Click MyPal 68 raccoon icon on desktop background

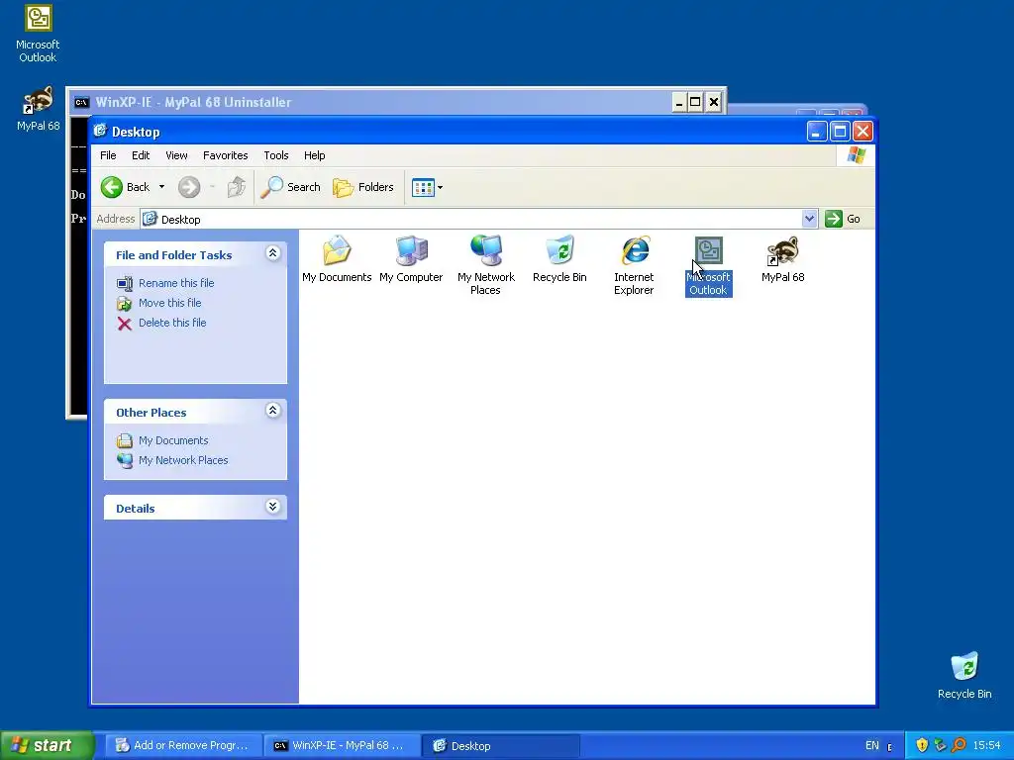tap(39, 100)
